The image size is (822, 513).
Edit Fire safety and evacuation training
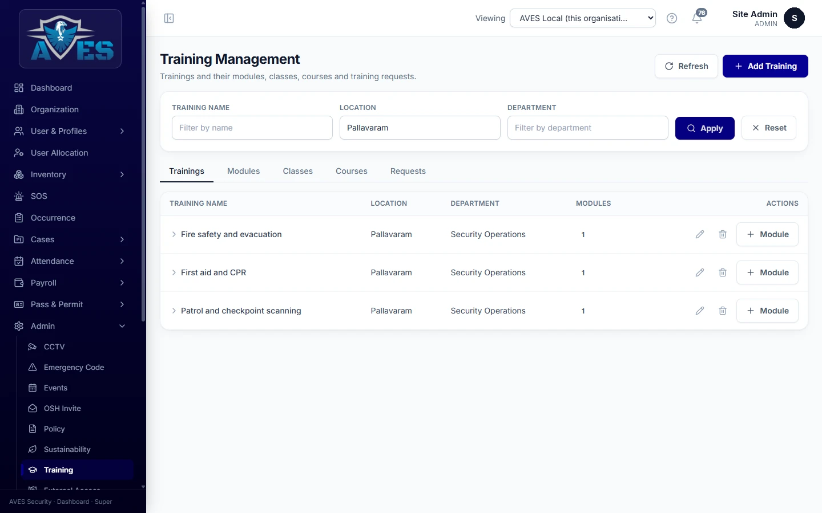700,234
